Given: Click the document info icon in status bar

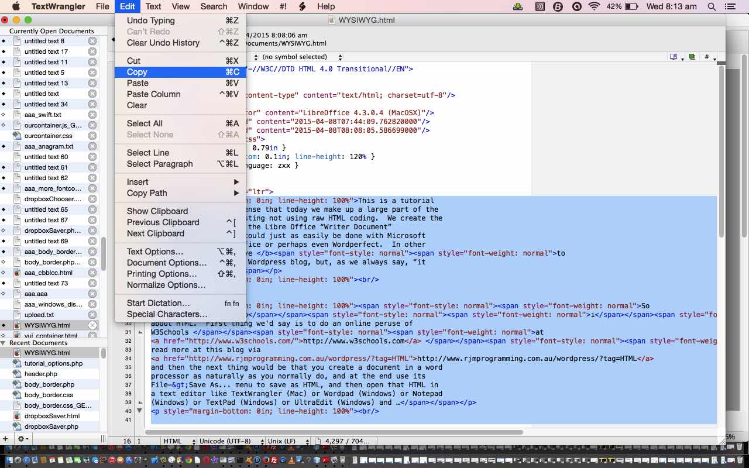Looking at the screenshot, I should click(x=318, y=441).
